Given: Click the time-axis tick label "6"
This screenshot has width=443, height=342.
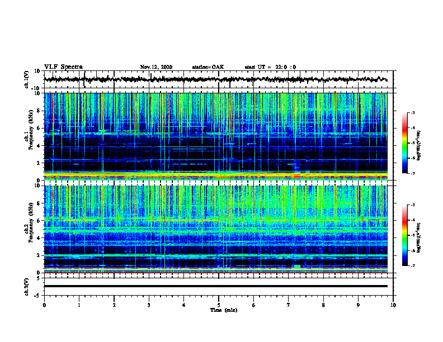Looking at the screenshot, I should (x=254, y=305).
